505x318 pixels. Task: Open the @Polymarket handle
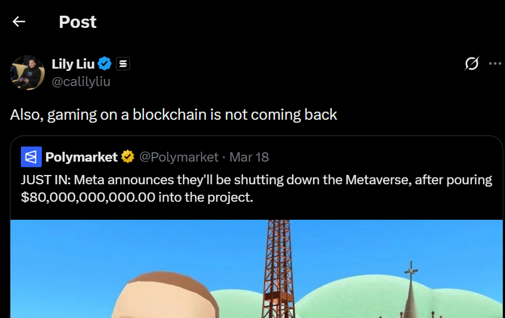click(179, 157)
